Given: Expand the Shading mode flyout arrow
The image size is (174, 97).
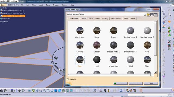Looking at the screenshot, I should 65,92.
